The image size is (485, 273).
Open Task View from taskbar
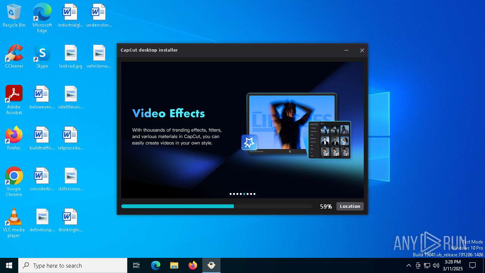[x=136, y=265]
